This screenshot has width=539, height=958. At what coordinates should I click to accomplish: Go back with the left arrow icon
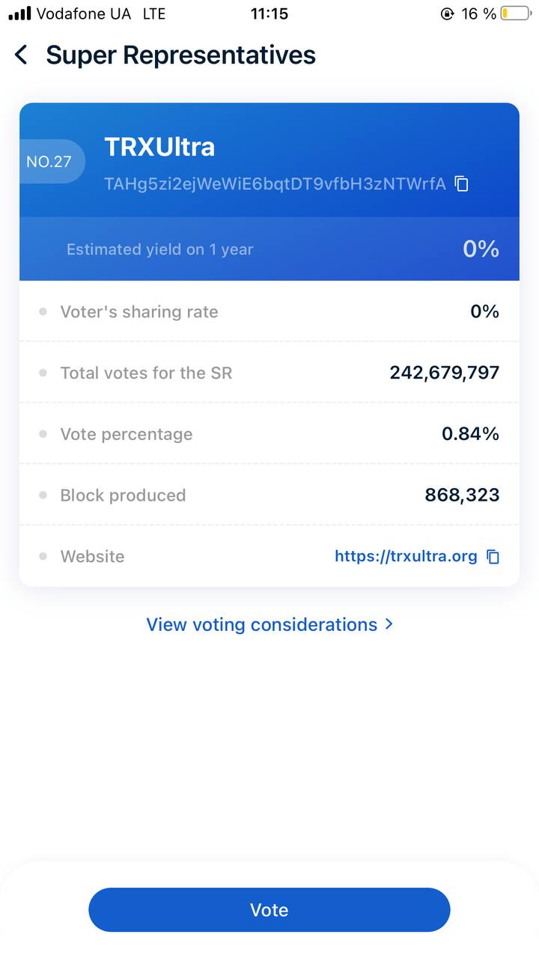(x=21, y=55)
